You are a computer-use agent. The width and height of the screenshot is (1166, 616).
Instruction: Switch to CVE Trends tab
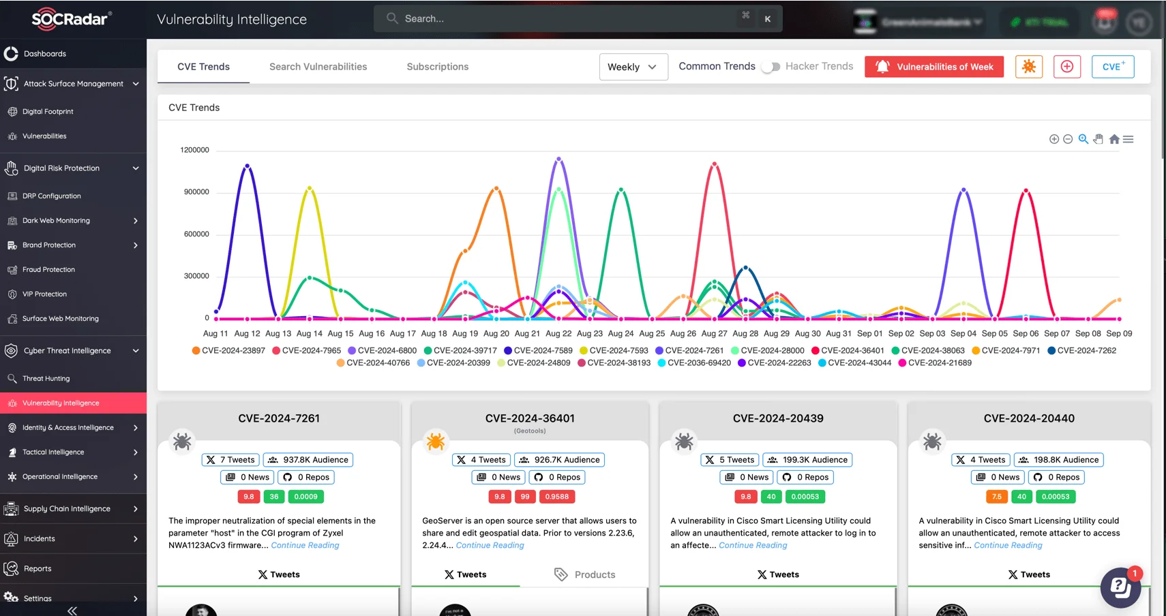203,67
